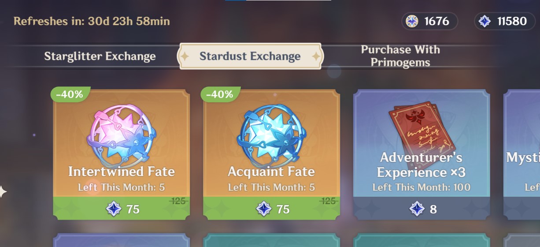This screenshot has height=247, width=540.
Task: Click the Stardust icon on Intertwined Fate's price
Action: [x=114, y=209]
